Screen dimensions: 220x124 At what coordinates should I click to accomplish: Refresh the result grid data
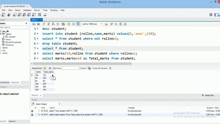click(50, 68)
